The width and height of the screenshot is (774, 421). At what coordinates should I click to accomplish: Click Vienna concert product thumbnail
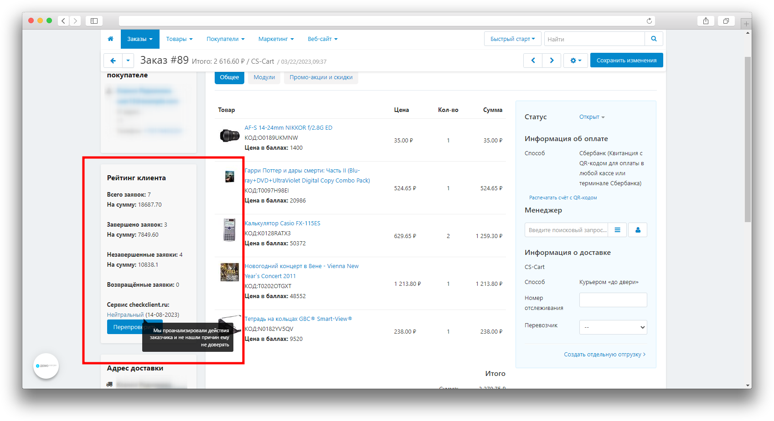tap(230, 272)
